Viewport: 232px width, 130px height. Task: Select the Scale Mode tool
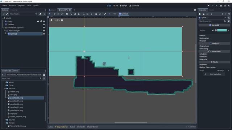[x=62, y=14]
